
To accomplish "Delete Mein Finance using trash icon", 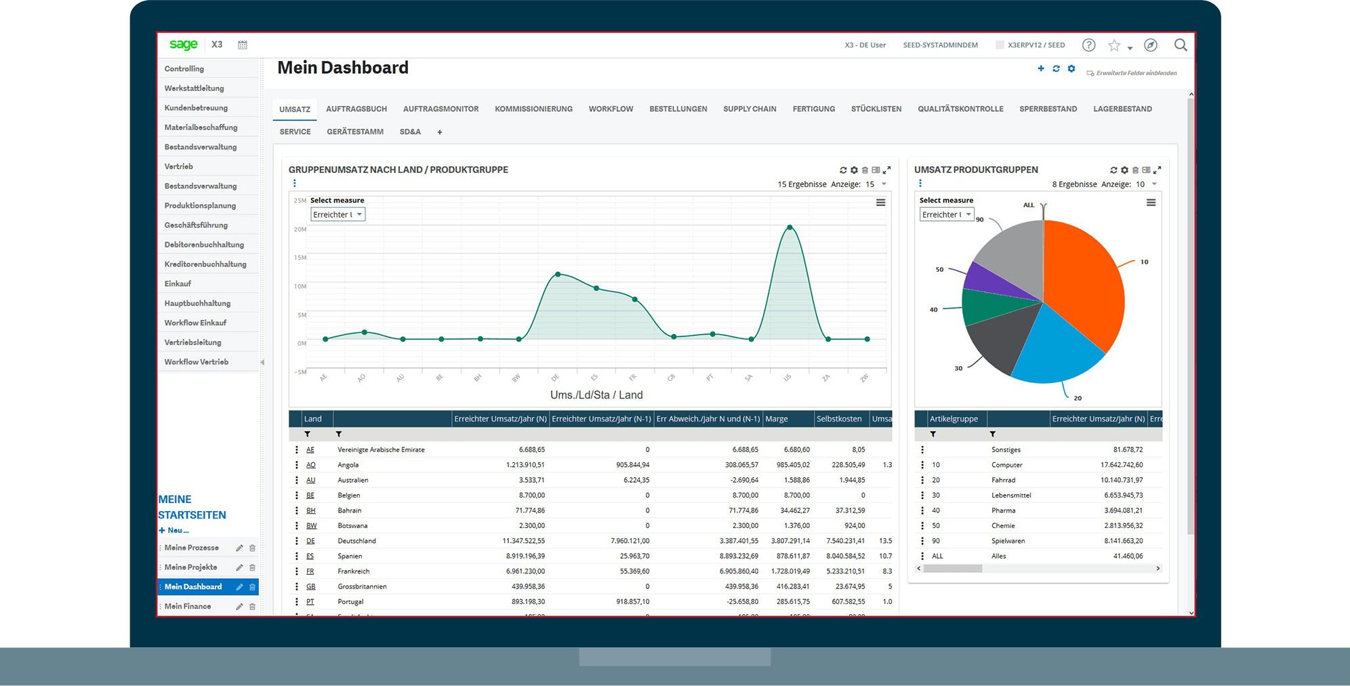I will 252,607.
